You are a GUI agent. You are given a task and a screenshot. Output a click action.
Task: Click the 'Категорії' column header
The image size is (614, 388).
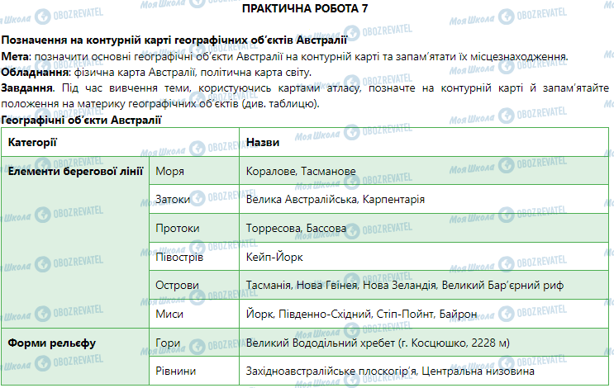[x=33, y=143]
